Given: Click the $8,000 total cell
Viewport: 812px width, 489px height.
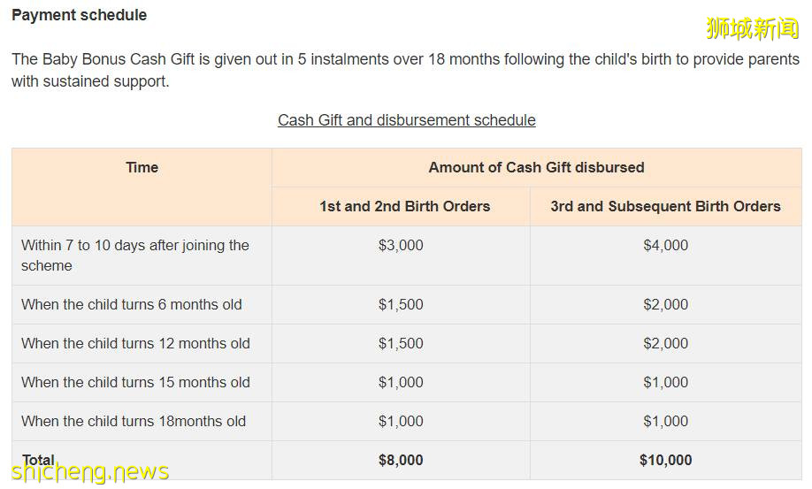Looking at the screenshot, I should click(401, 460).
